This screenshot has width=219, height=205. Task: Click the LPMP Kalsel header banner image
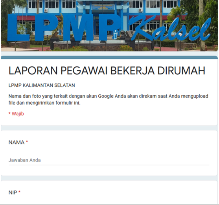point(109,25)
